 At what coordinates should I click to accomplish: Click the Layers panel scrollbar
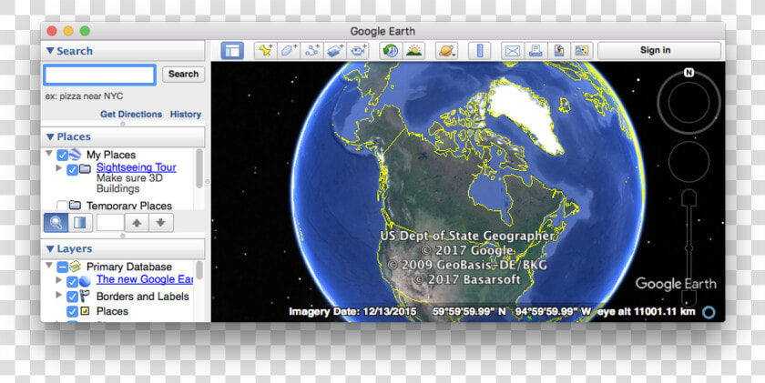199,270
